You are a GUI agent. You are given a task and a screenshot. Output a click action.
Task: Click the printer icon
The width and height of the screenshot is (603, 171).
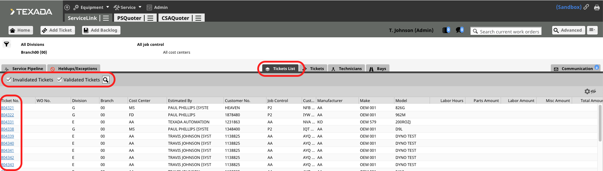pyautogui.click(x=597, y=7)
